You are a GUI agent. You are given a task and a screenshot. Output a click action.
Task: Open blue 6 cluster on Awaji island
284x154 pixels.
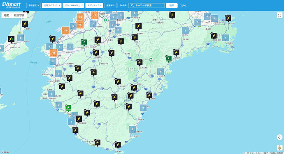[x=21, y=38]
